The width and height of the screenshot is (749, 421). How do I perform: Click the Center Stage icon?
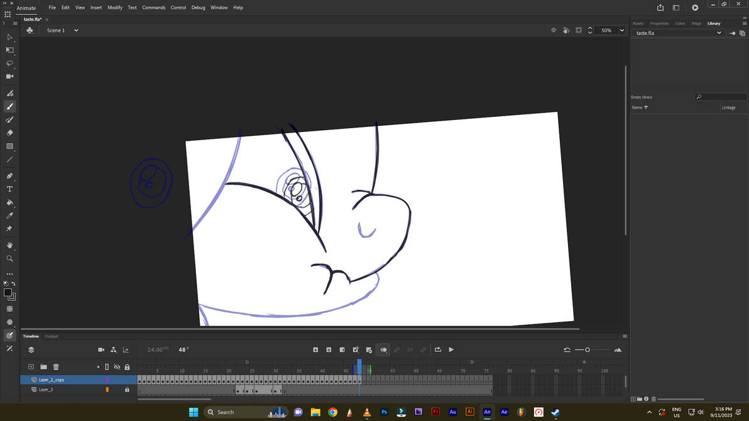click(x=553, y=30)
